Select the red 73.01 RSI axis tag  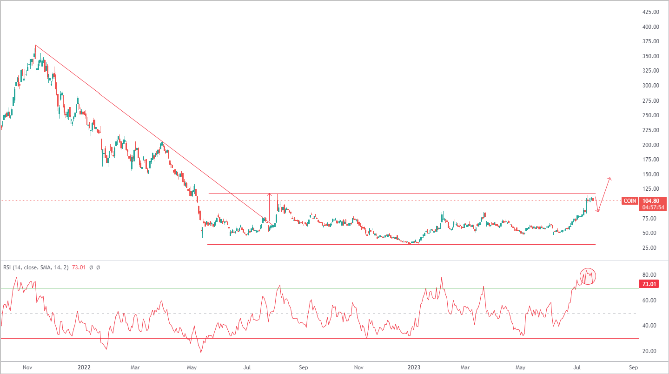click(649, 284)
